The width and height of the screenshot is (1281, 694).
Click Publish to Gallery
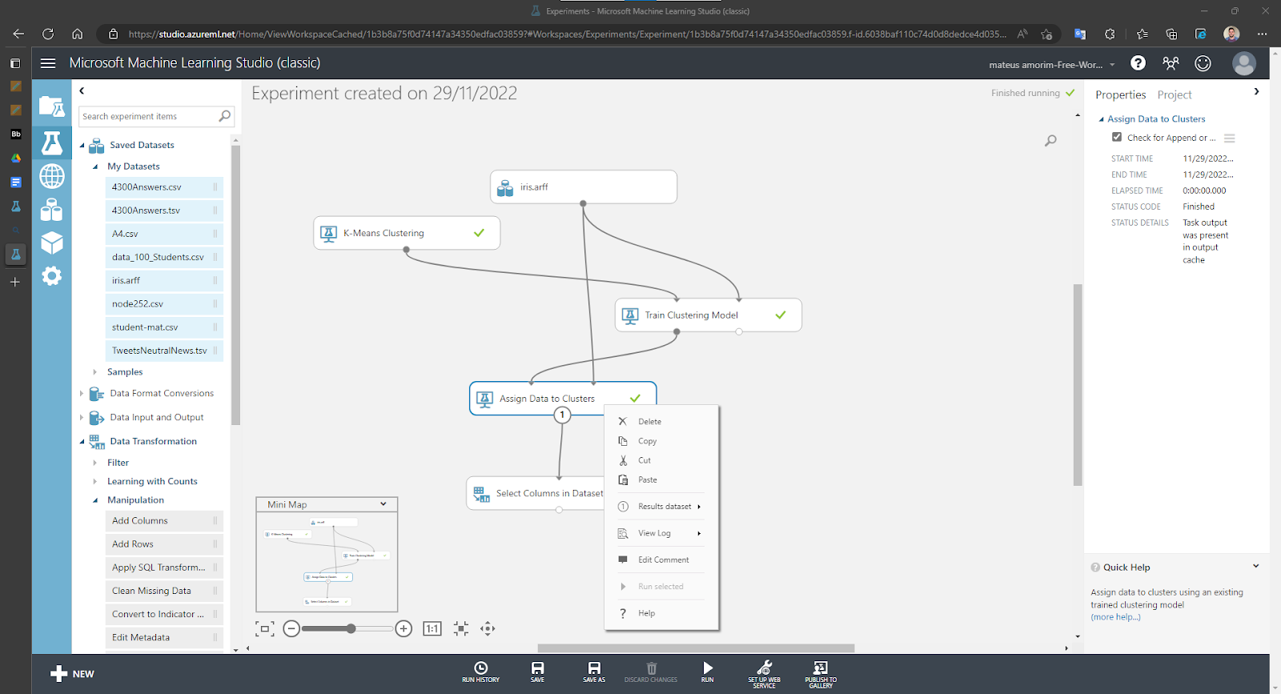coord(821,674)
